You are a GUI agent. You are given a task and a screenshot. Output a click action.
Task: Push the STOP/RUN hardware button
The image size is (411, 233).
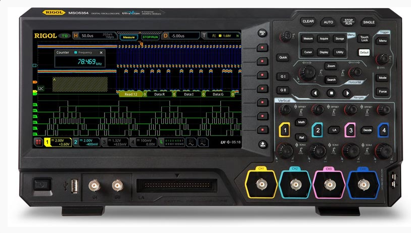pos(348,22)
